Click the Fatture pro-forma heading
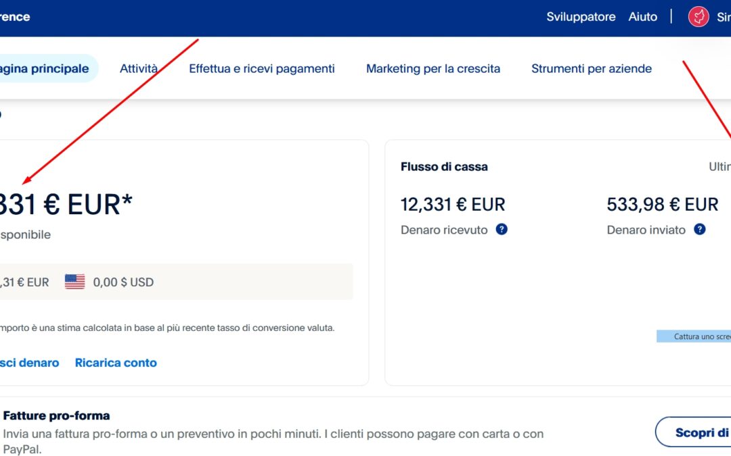Screen dimensions: 731x456 tap(56, 415)
